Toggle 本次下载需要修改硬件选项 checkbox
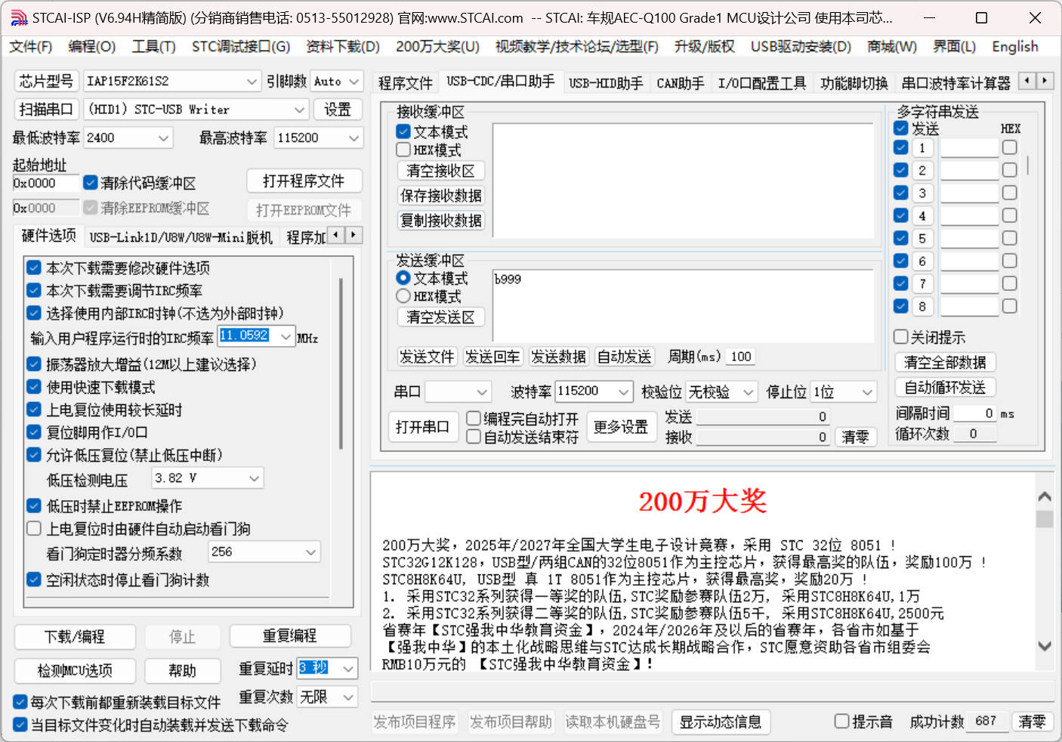Image resolution: width=1062 pixels, height=742 pixels. (x=34, y=267)
